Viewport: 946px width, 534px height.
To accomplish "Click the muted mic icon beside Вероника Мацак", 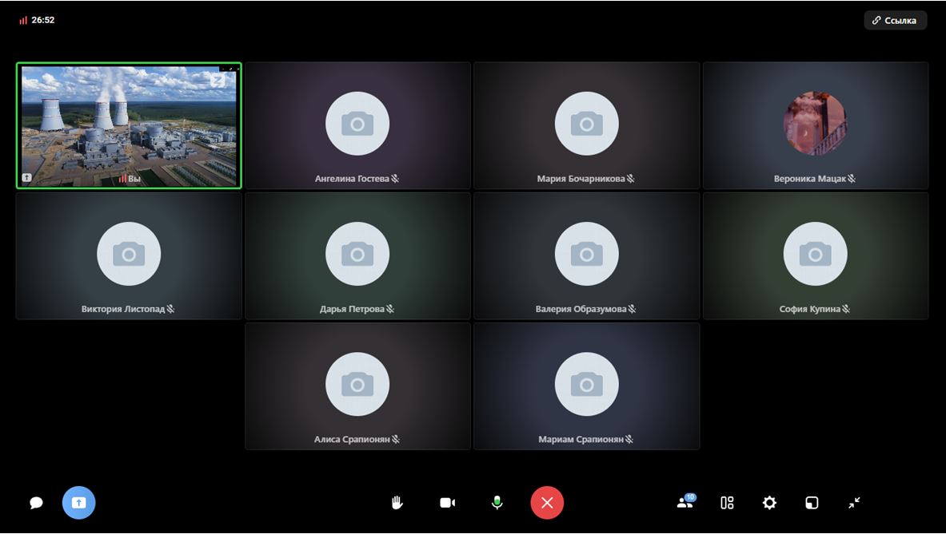I will (x=852, y=179).
